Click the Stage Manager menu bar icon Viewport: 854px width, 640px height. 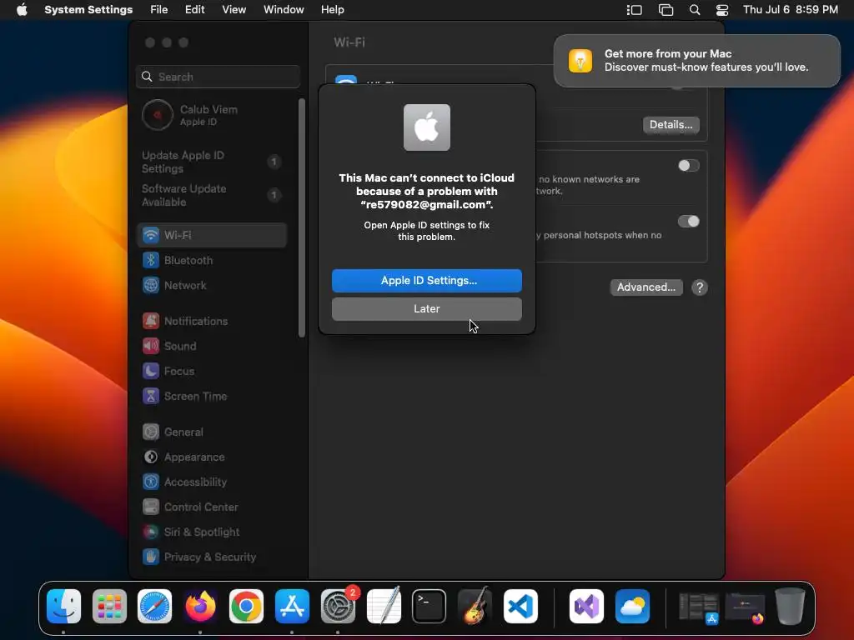click(x=635, y=10)
